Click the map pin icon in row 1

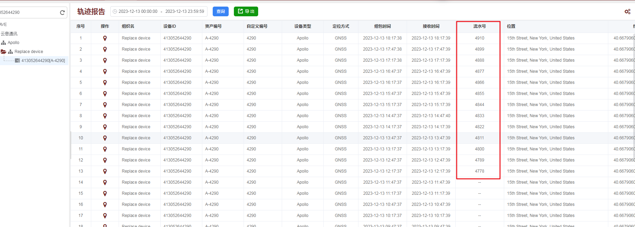(105, 38)
